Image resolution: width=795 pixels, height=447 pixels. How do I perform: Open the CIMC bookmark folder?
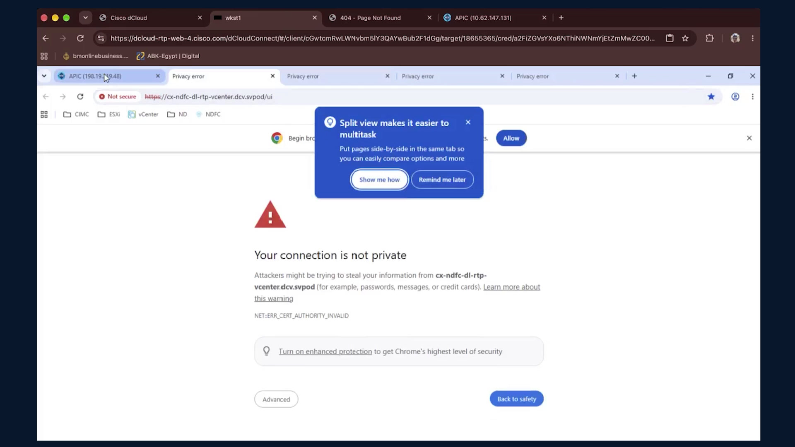pyautogui.click(x=76, y=114)
